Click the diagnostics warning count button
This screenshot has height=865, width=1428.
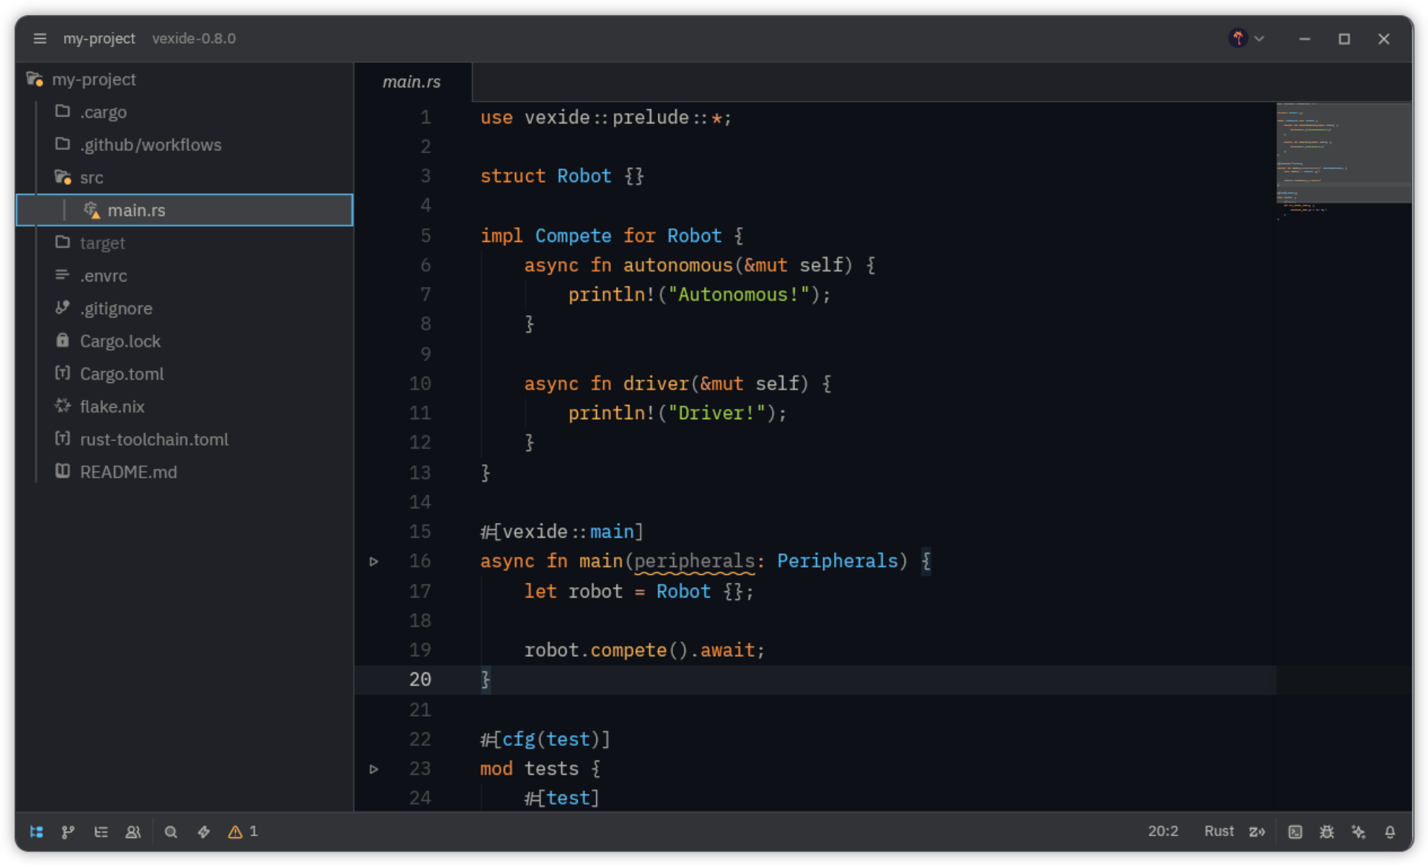click(x=242, y=832)
